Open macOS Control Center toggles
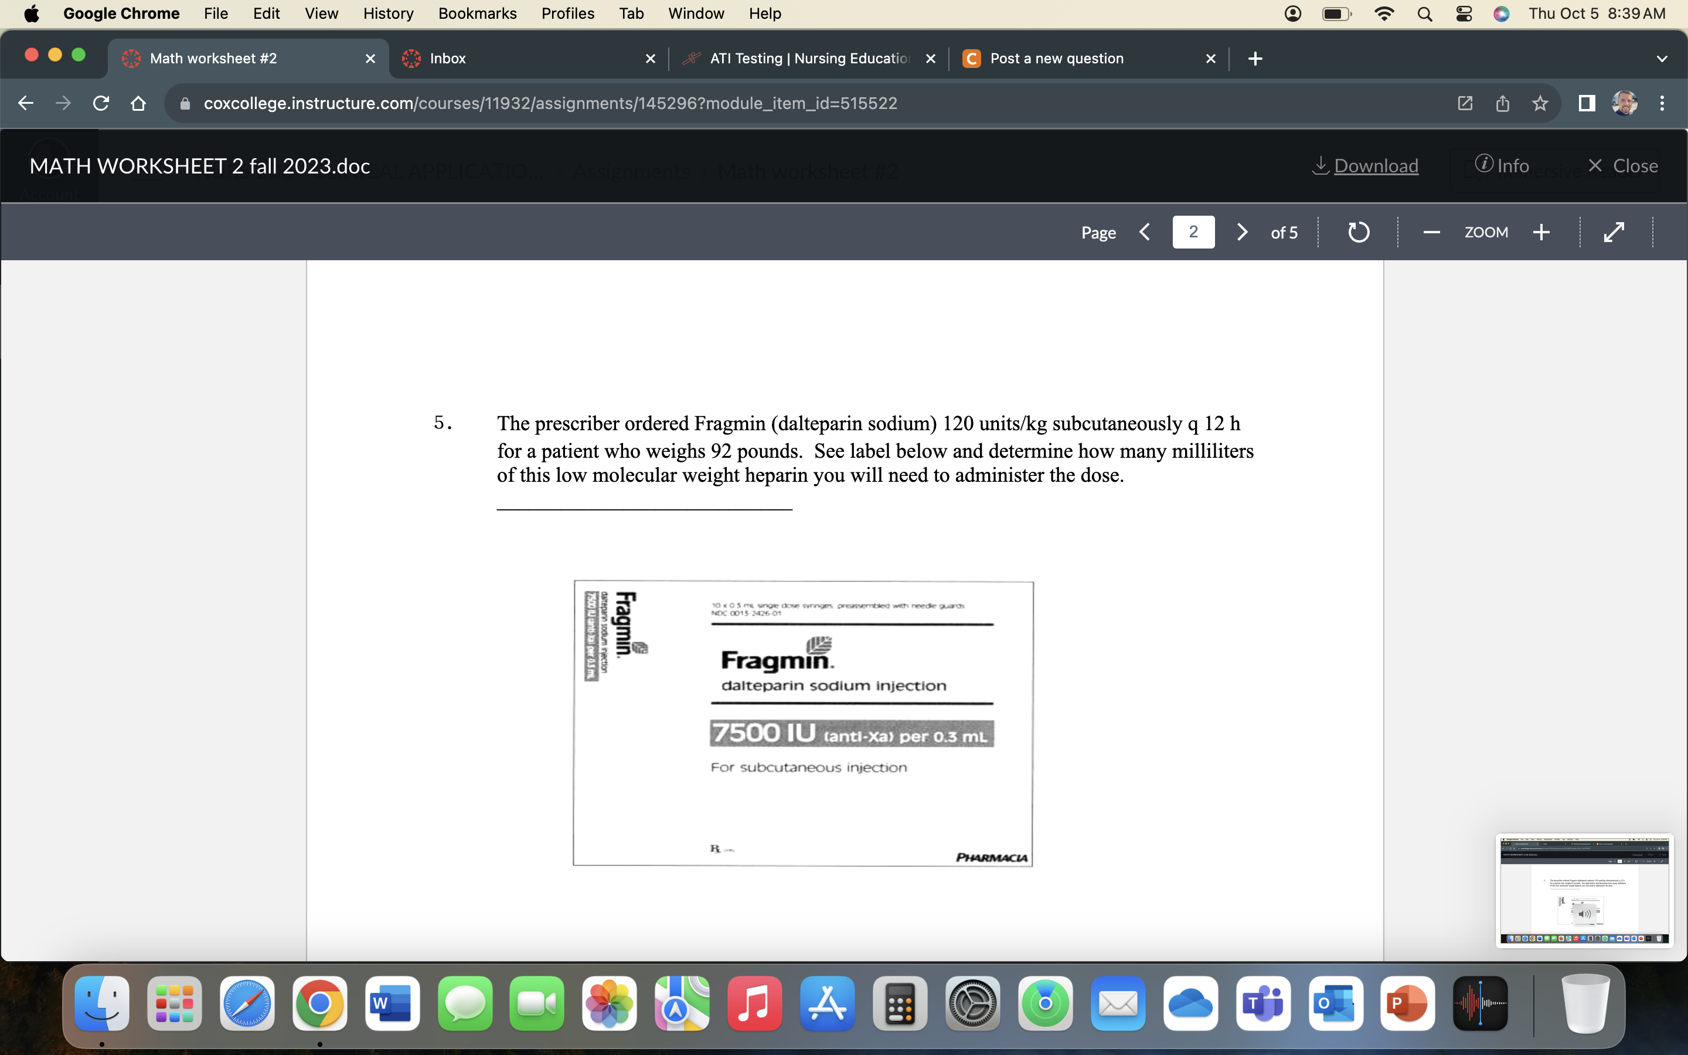Screen dimensions: 1688x1055 click(1464, 13)
